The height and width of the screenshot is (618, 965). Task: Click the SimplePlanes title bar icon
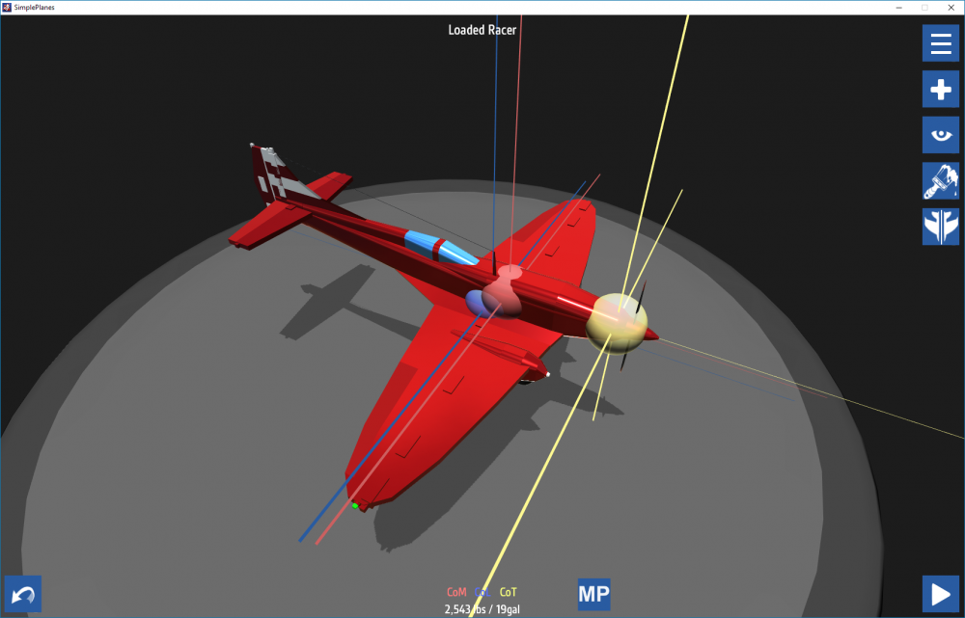tap(7, 8)
